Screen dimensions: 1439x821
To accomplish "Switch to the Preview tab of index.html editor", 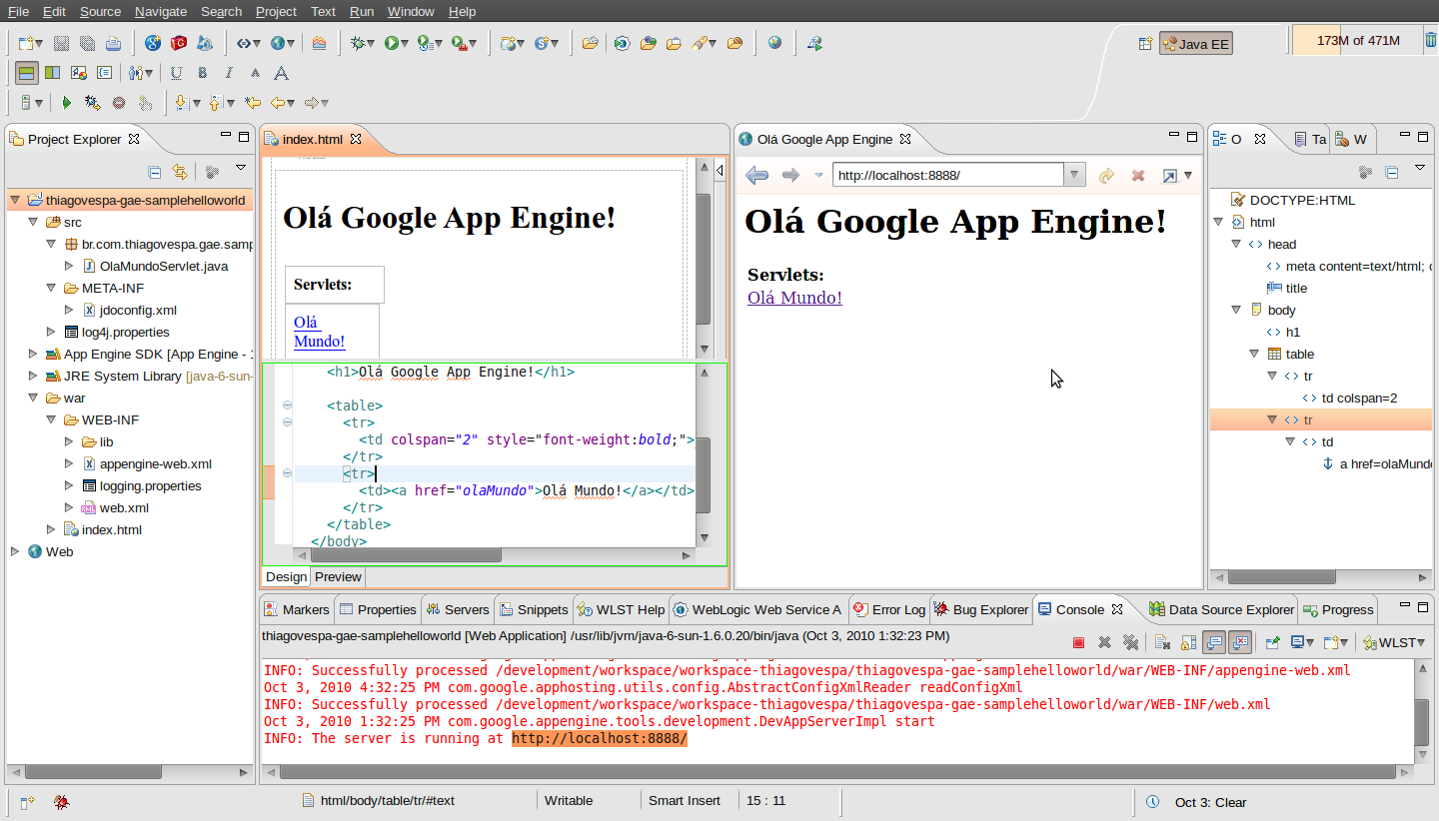I will pos(338,576).
